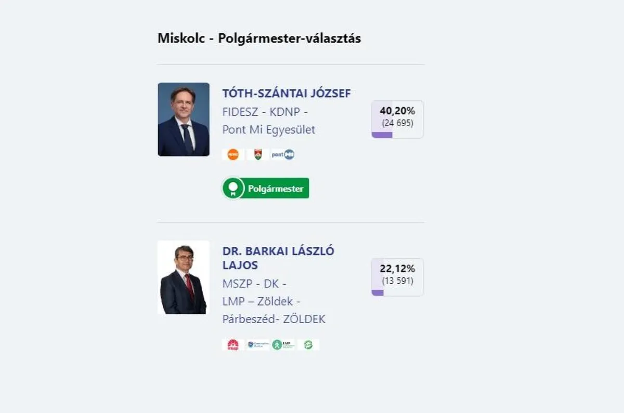Click the red MSZP party logo
Image resolution: width=624 pixels, height=413 pixels.
point(233,344)
